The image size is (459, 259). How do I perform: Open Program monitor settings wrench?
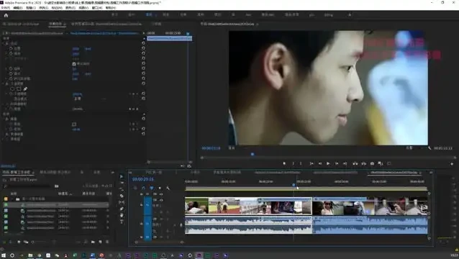[430, 148]
